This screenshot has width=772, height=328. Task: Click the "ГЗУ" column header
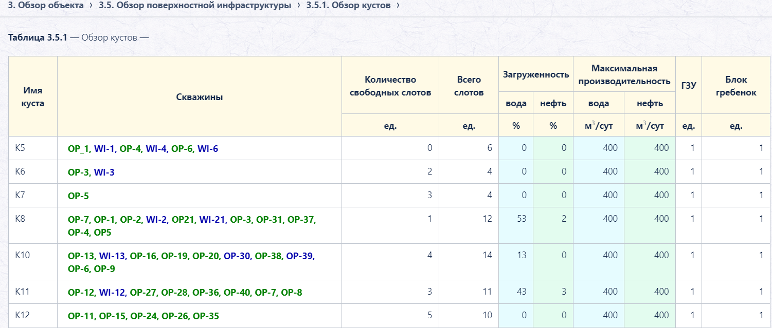689,86
